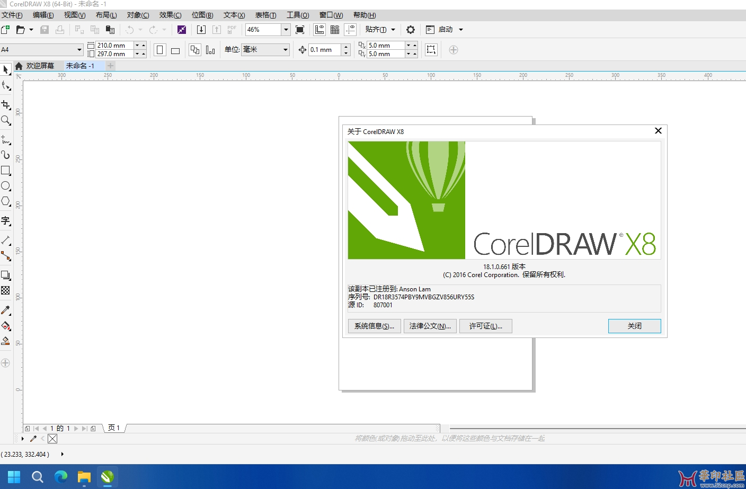Toggle landscape page orientation

click(x=175, y=50)
